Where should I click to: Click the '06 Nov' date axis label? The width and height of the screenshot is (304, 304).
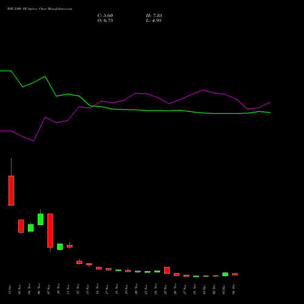39,289
